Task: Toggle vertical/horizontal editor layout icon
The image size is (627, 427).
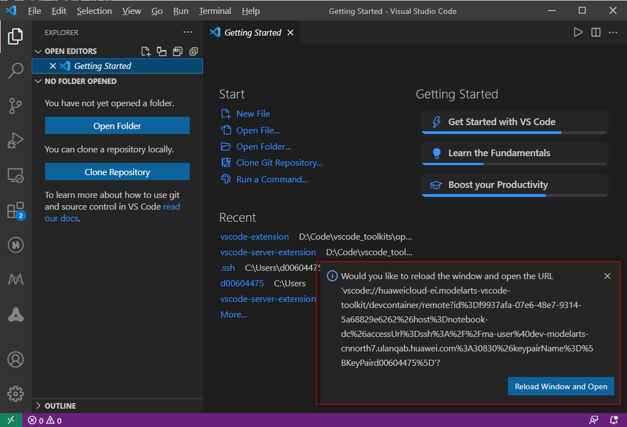Action: pyautogui.click(x=161, y=52)
